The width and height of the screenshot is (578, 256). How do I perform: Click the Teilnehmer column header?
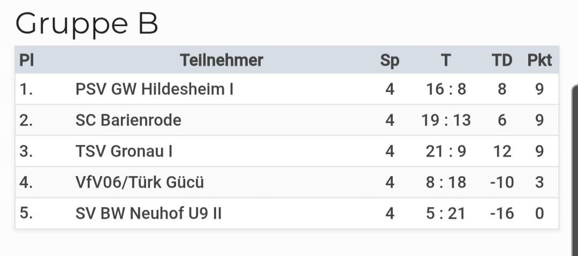coord(221,60)
